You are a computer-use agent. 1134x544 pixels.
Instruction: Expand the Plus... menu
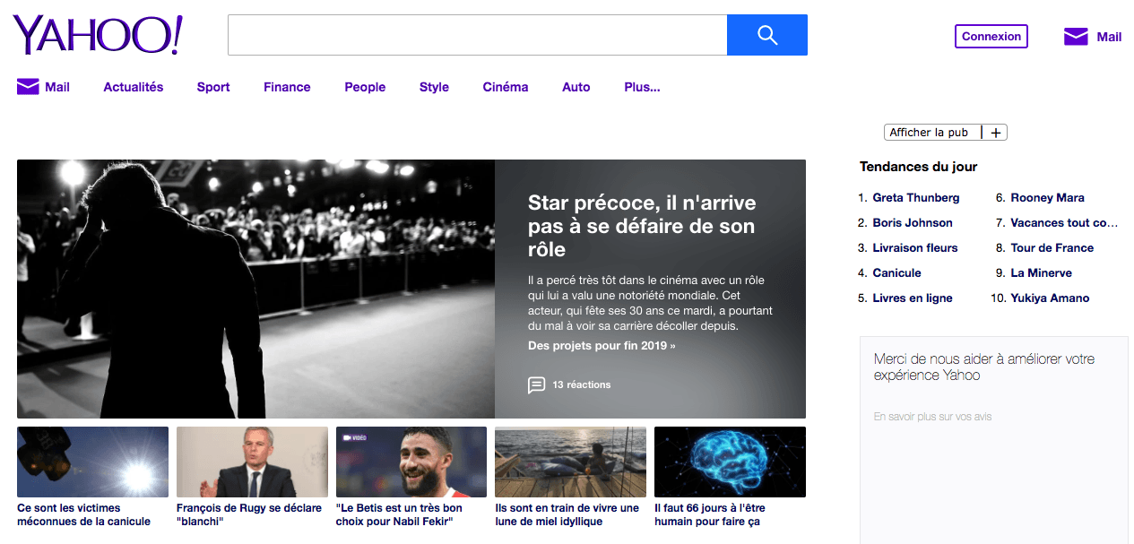[642, 87]
